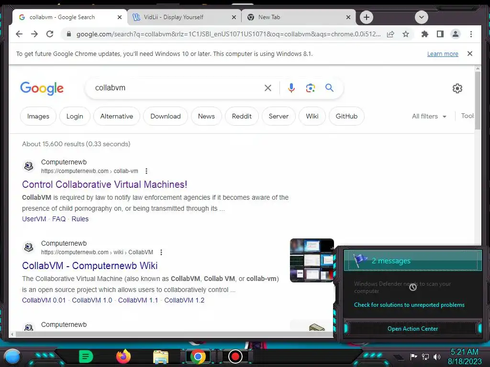Click the vertical scrollbar of the results page
This screenshot has width=490, height=367.
click(478, 100)
